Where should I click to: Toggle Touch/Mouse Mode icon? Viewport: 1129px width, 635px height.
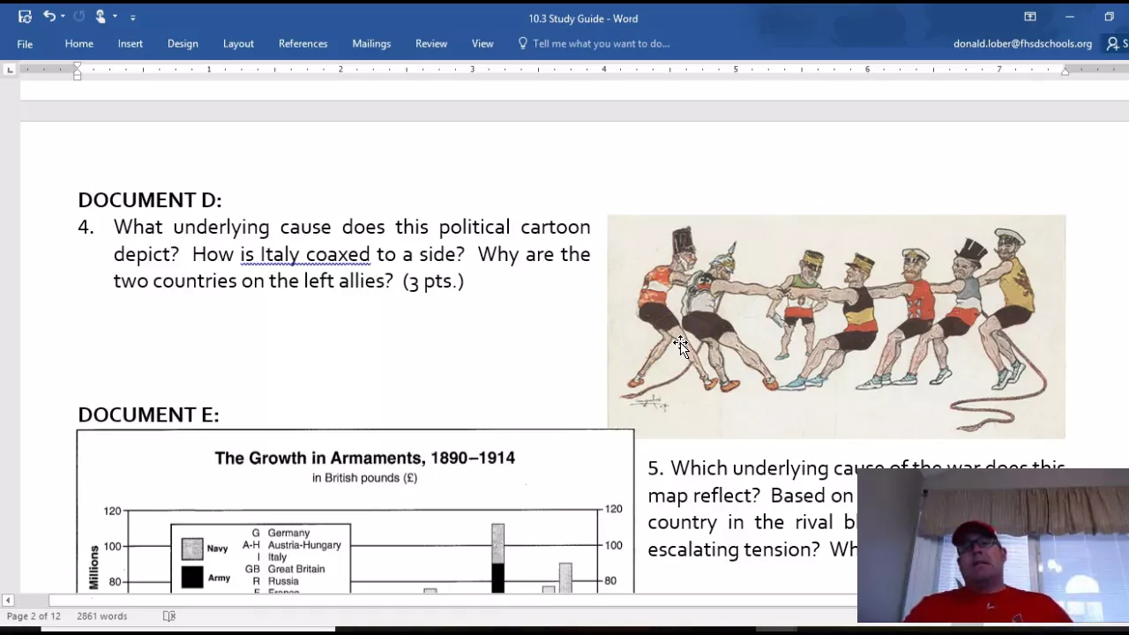click(x=101, y=16)
